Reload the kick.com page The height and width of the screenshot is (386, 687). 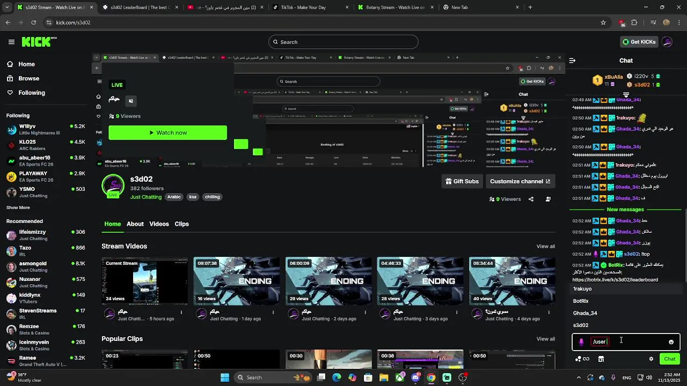click(33, 23)
